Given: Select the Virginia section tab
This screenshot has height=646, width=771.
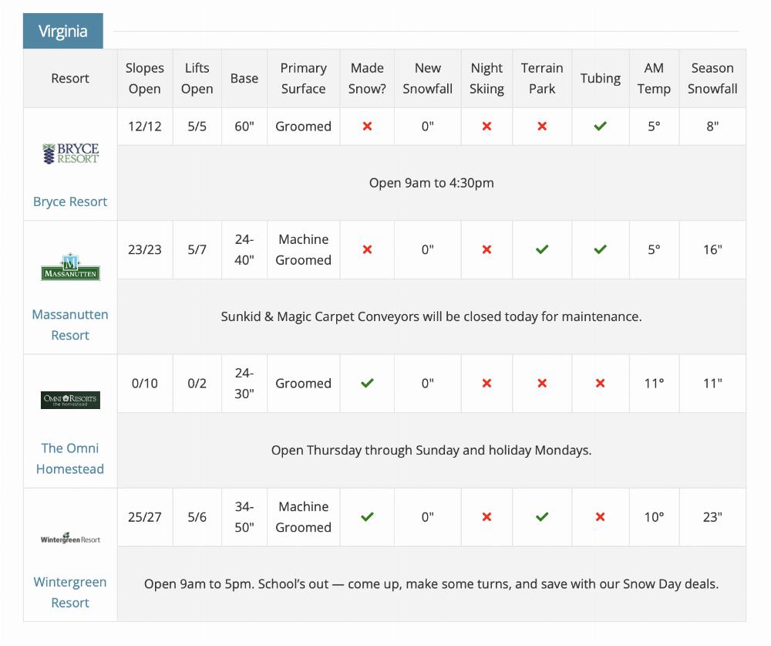Looking at the screenshot, I should 62,32.
